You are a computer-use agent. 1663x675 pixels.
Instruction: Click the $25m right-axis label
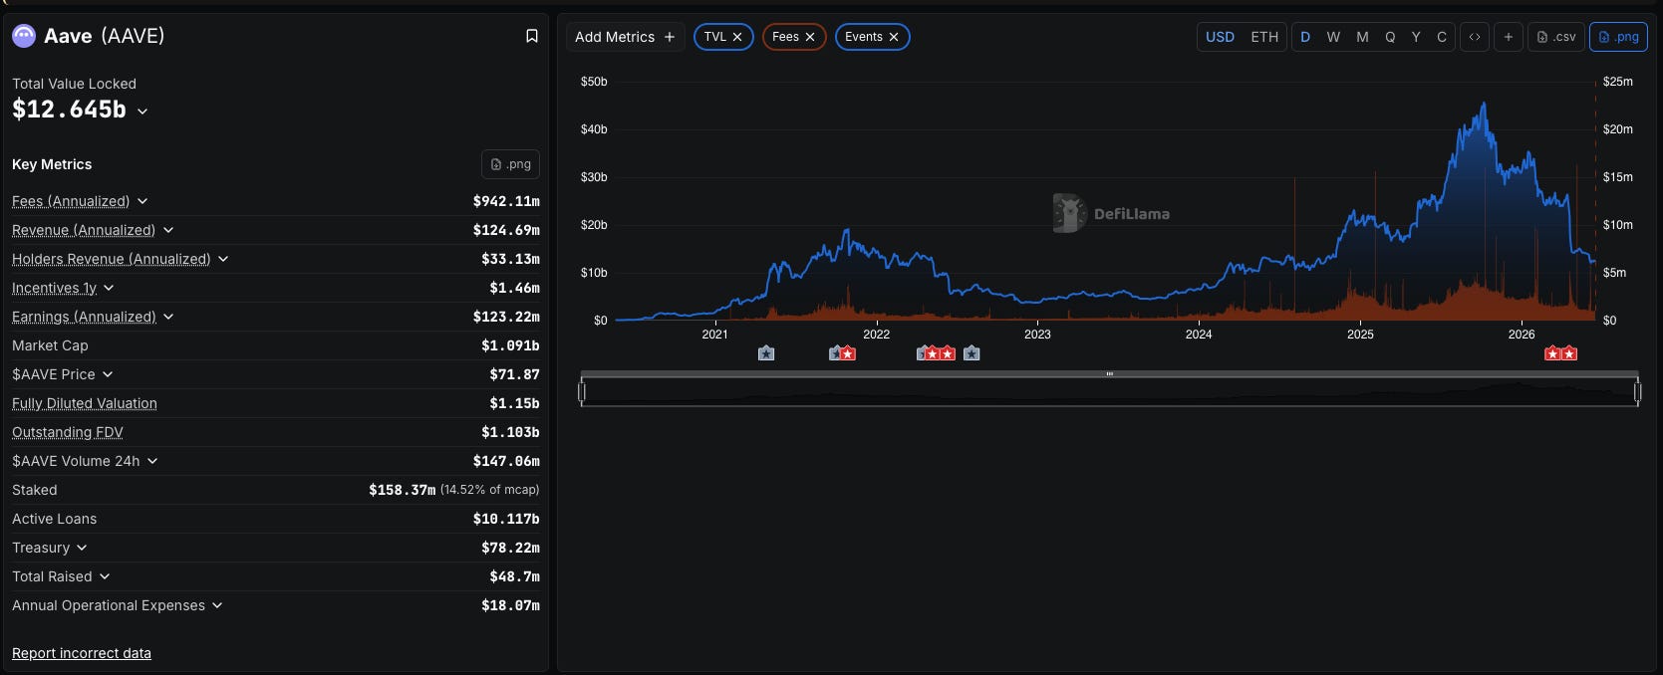click(1618, 82)
